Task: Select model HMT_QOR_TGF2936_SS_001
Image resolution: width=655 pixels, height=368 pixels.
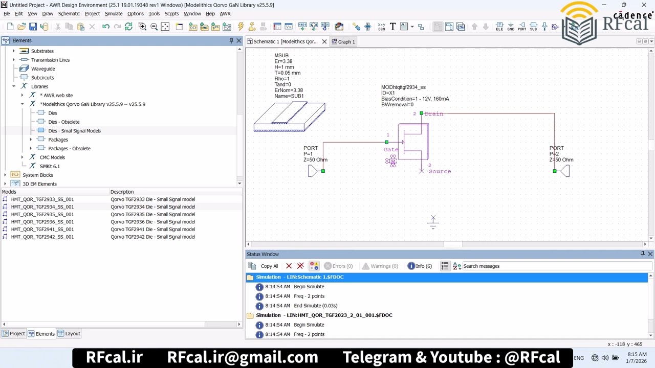Action: [x=42, y=222]
